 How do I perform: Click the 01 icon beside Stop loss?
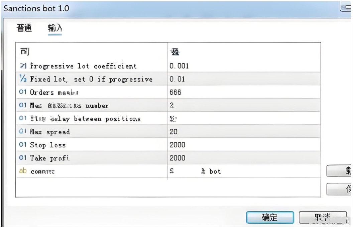point(23,144)
